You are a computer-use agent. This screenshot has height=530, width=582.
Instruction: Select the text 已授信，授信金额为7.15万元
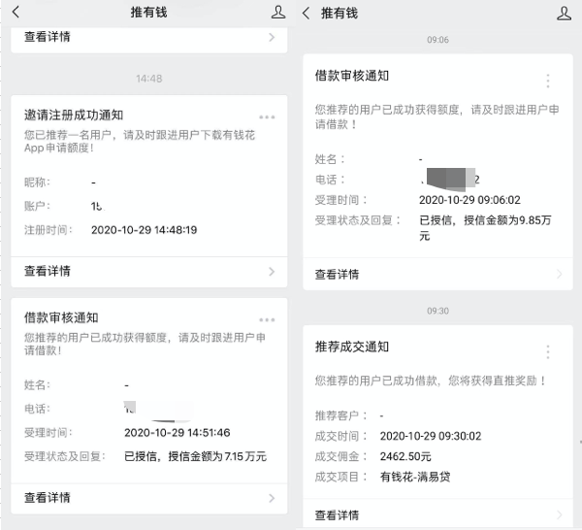195,456
